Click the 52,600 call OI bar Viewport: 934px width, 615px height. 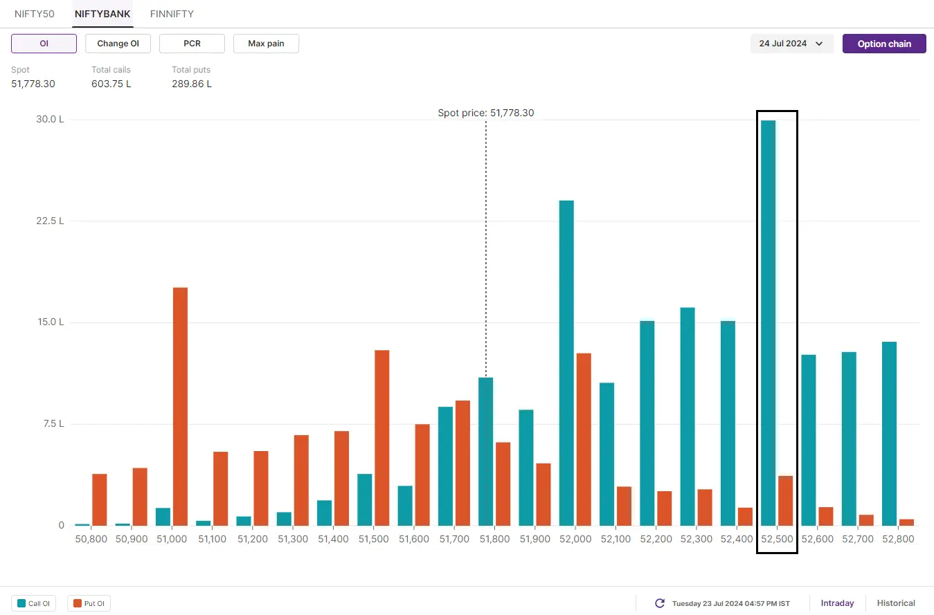pyautogui.click(x=809, y=440)
